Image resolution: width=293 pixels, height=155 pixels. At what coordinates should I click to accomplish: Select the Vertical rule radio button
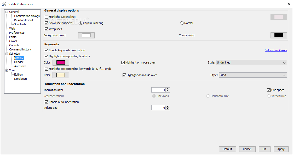(269, 96)
